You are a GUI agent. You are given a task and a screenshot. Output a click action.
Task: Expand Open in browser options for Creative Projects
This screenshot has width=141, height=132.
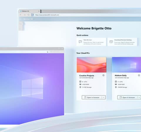pos(104,97)
